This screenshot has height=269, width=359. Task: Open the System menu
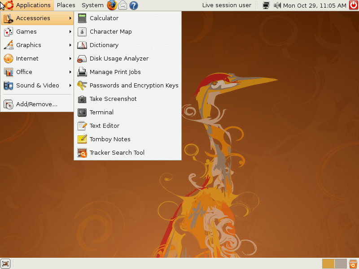coord(92,5)
